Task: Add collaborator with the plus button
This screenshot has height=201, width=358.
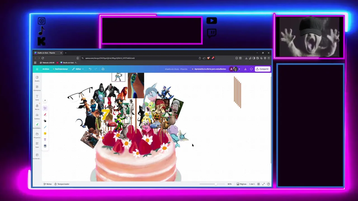Action: [239, 69]
